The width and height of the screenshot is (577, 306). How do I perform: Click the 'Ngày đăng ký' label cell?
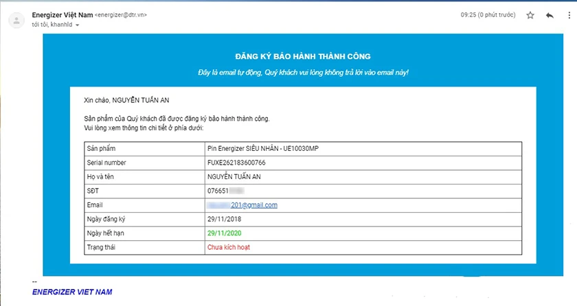tap(145, 220)
